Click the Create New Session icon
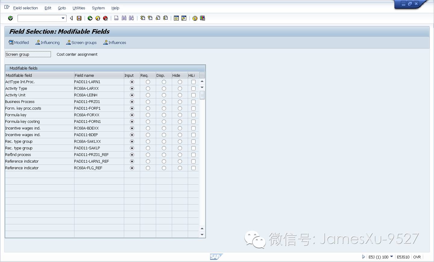This screenshot has height=262, width=434. pos(176,18)
